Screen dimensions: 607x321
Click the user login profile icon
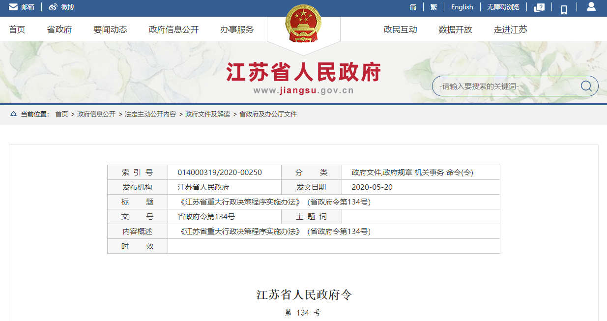tap(591, 6)
